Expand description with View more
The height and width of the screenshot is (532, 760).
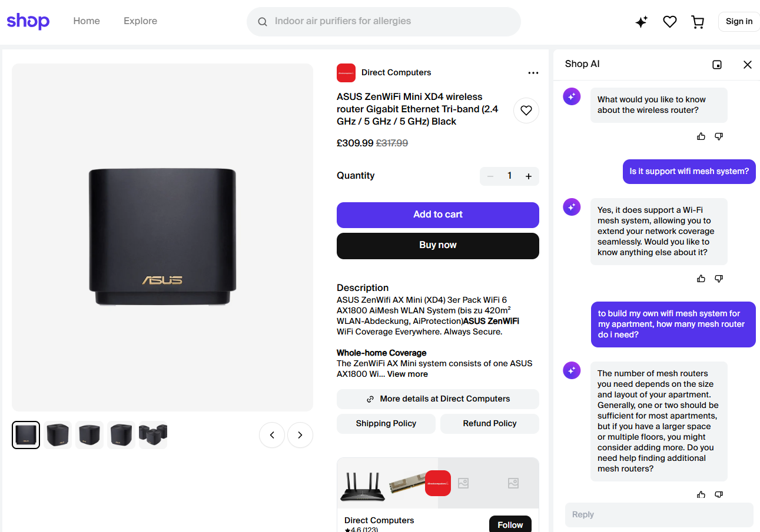407,374
